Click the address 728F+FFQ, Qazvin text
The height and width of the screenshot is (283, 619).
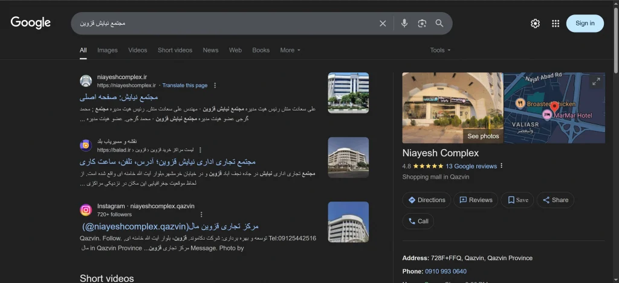tap(482, 258)
